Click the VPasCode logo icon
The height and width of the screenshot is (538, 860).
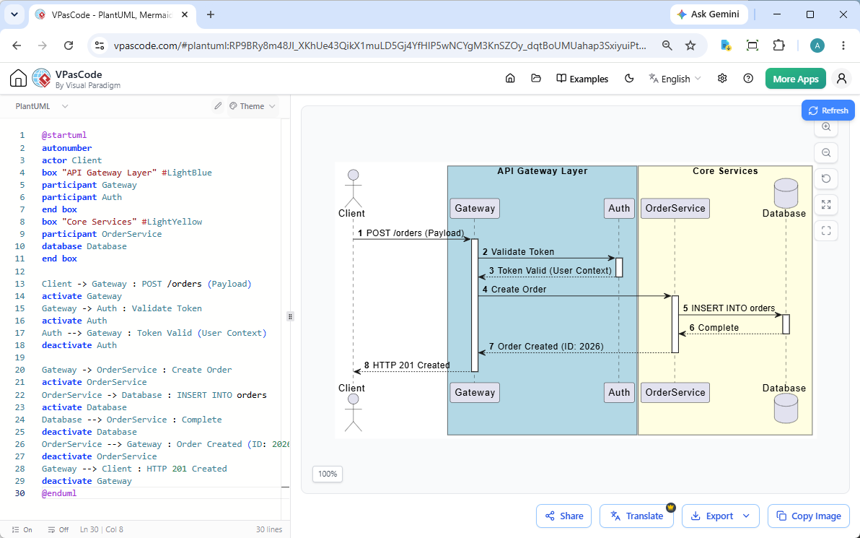coord(42,79)
